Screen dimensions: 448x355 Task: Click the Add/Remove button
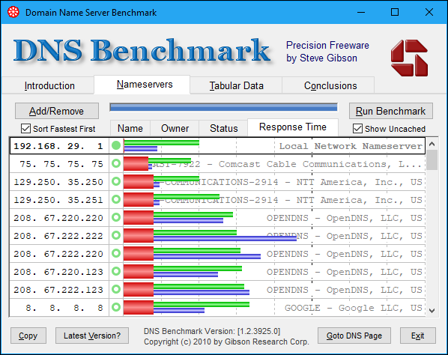tap(57, 111)
